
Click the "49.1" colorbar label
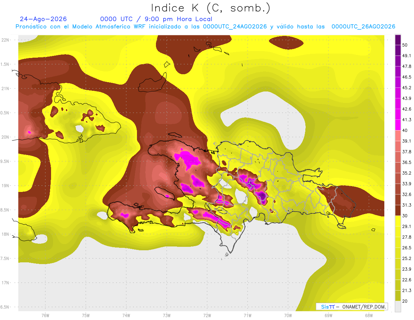coord(407,56)
